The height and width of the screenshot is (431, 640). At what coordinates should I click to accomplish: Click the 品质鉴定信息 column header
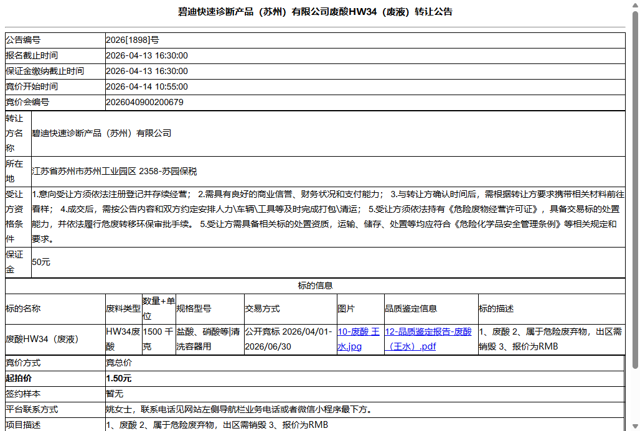431,308
